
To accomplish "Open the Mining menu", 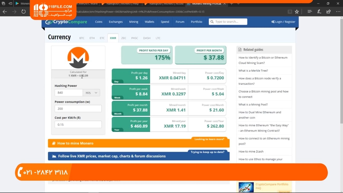I will [134, 22].
